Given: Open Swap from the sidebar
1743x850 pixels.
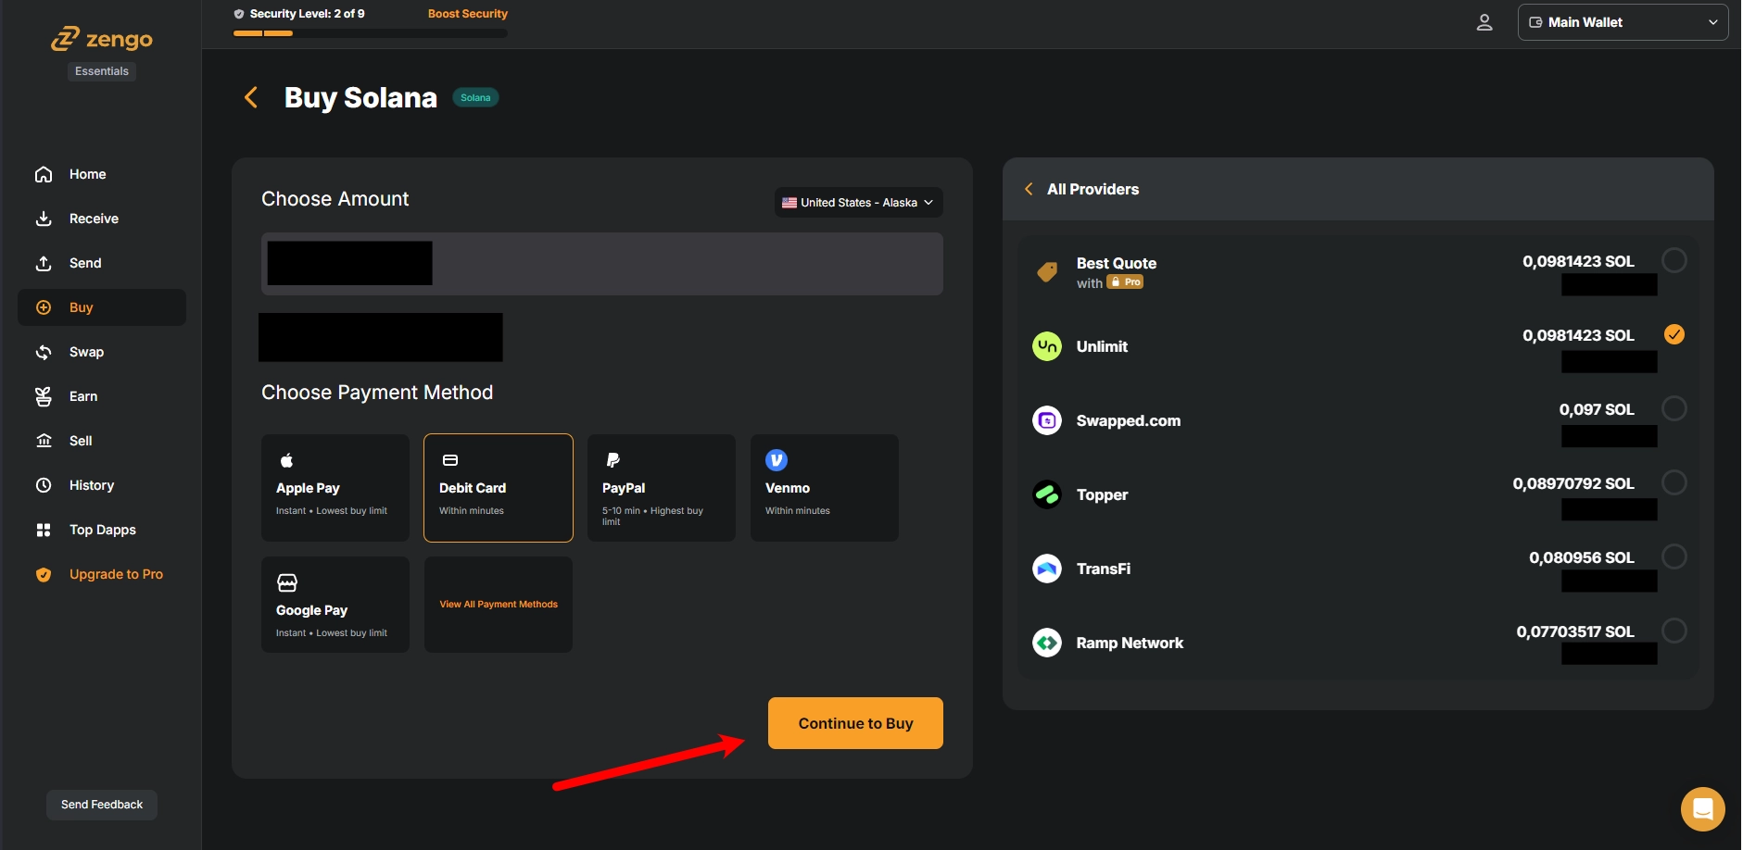Looking at the screenshot, I should 86,352.
